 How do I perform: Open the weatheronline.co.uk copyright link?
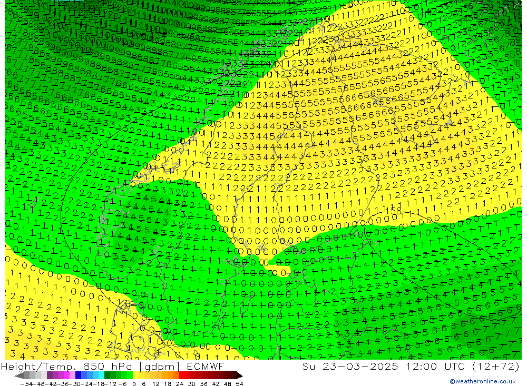click(x=483, y=381)
